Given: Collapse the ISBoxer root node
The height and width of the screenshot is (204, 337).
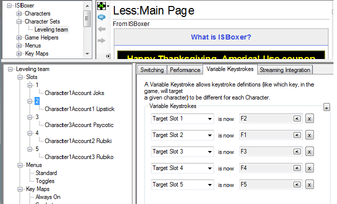Looking at the screenshot, I should [9, 5].
